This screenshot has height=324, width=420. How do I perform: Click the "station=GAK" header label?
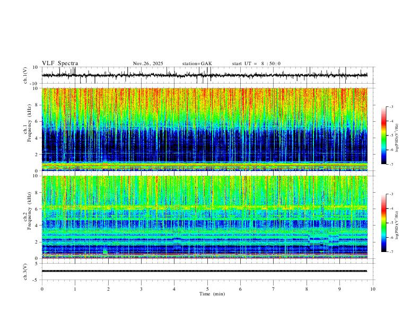pyautogui.click(x=197, y=64)
